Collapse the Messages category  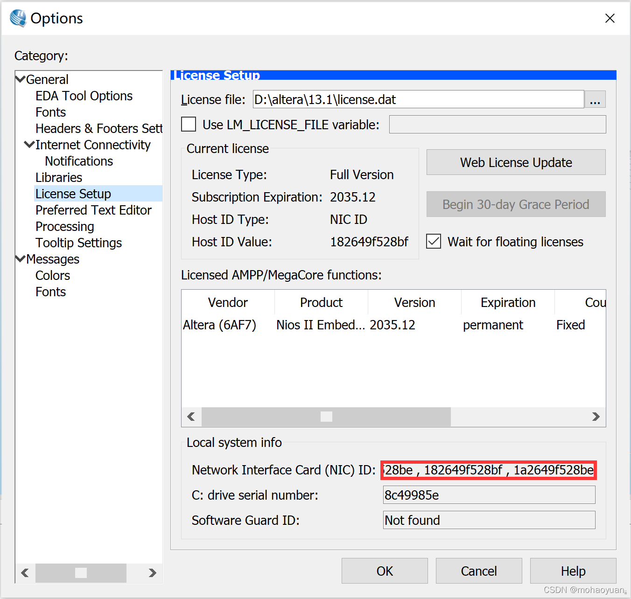pos(21,258)
